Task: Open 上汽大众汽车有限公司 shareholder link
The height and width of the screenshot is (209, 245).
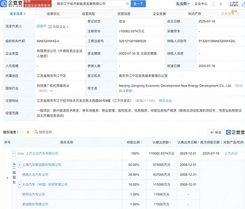Action: (x=42, y=153)
